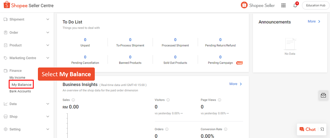Select My Balance under Finance
Image resolution: width=330 pixels, height=138 pixels.
21,85
